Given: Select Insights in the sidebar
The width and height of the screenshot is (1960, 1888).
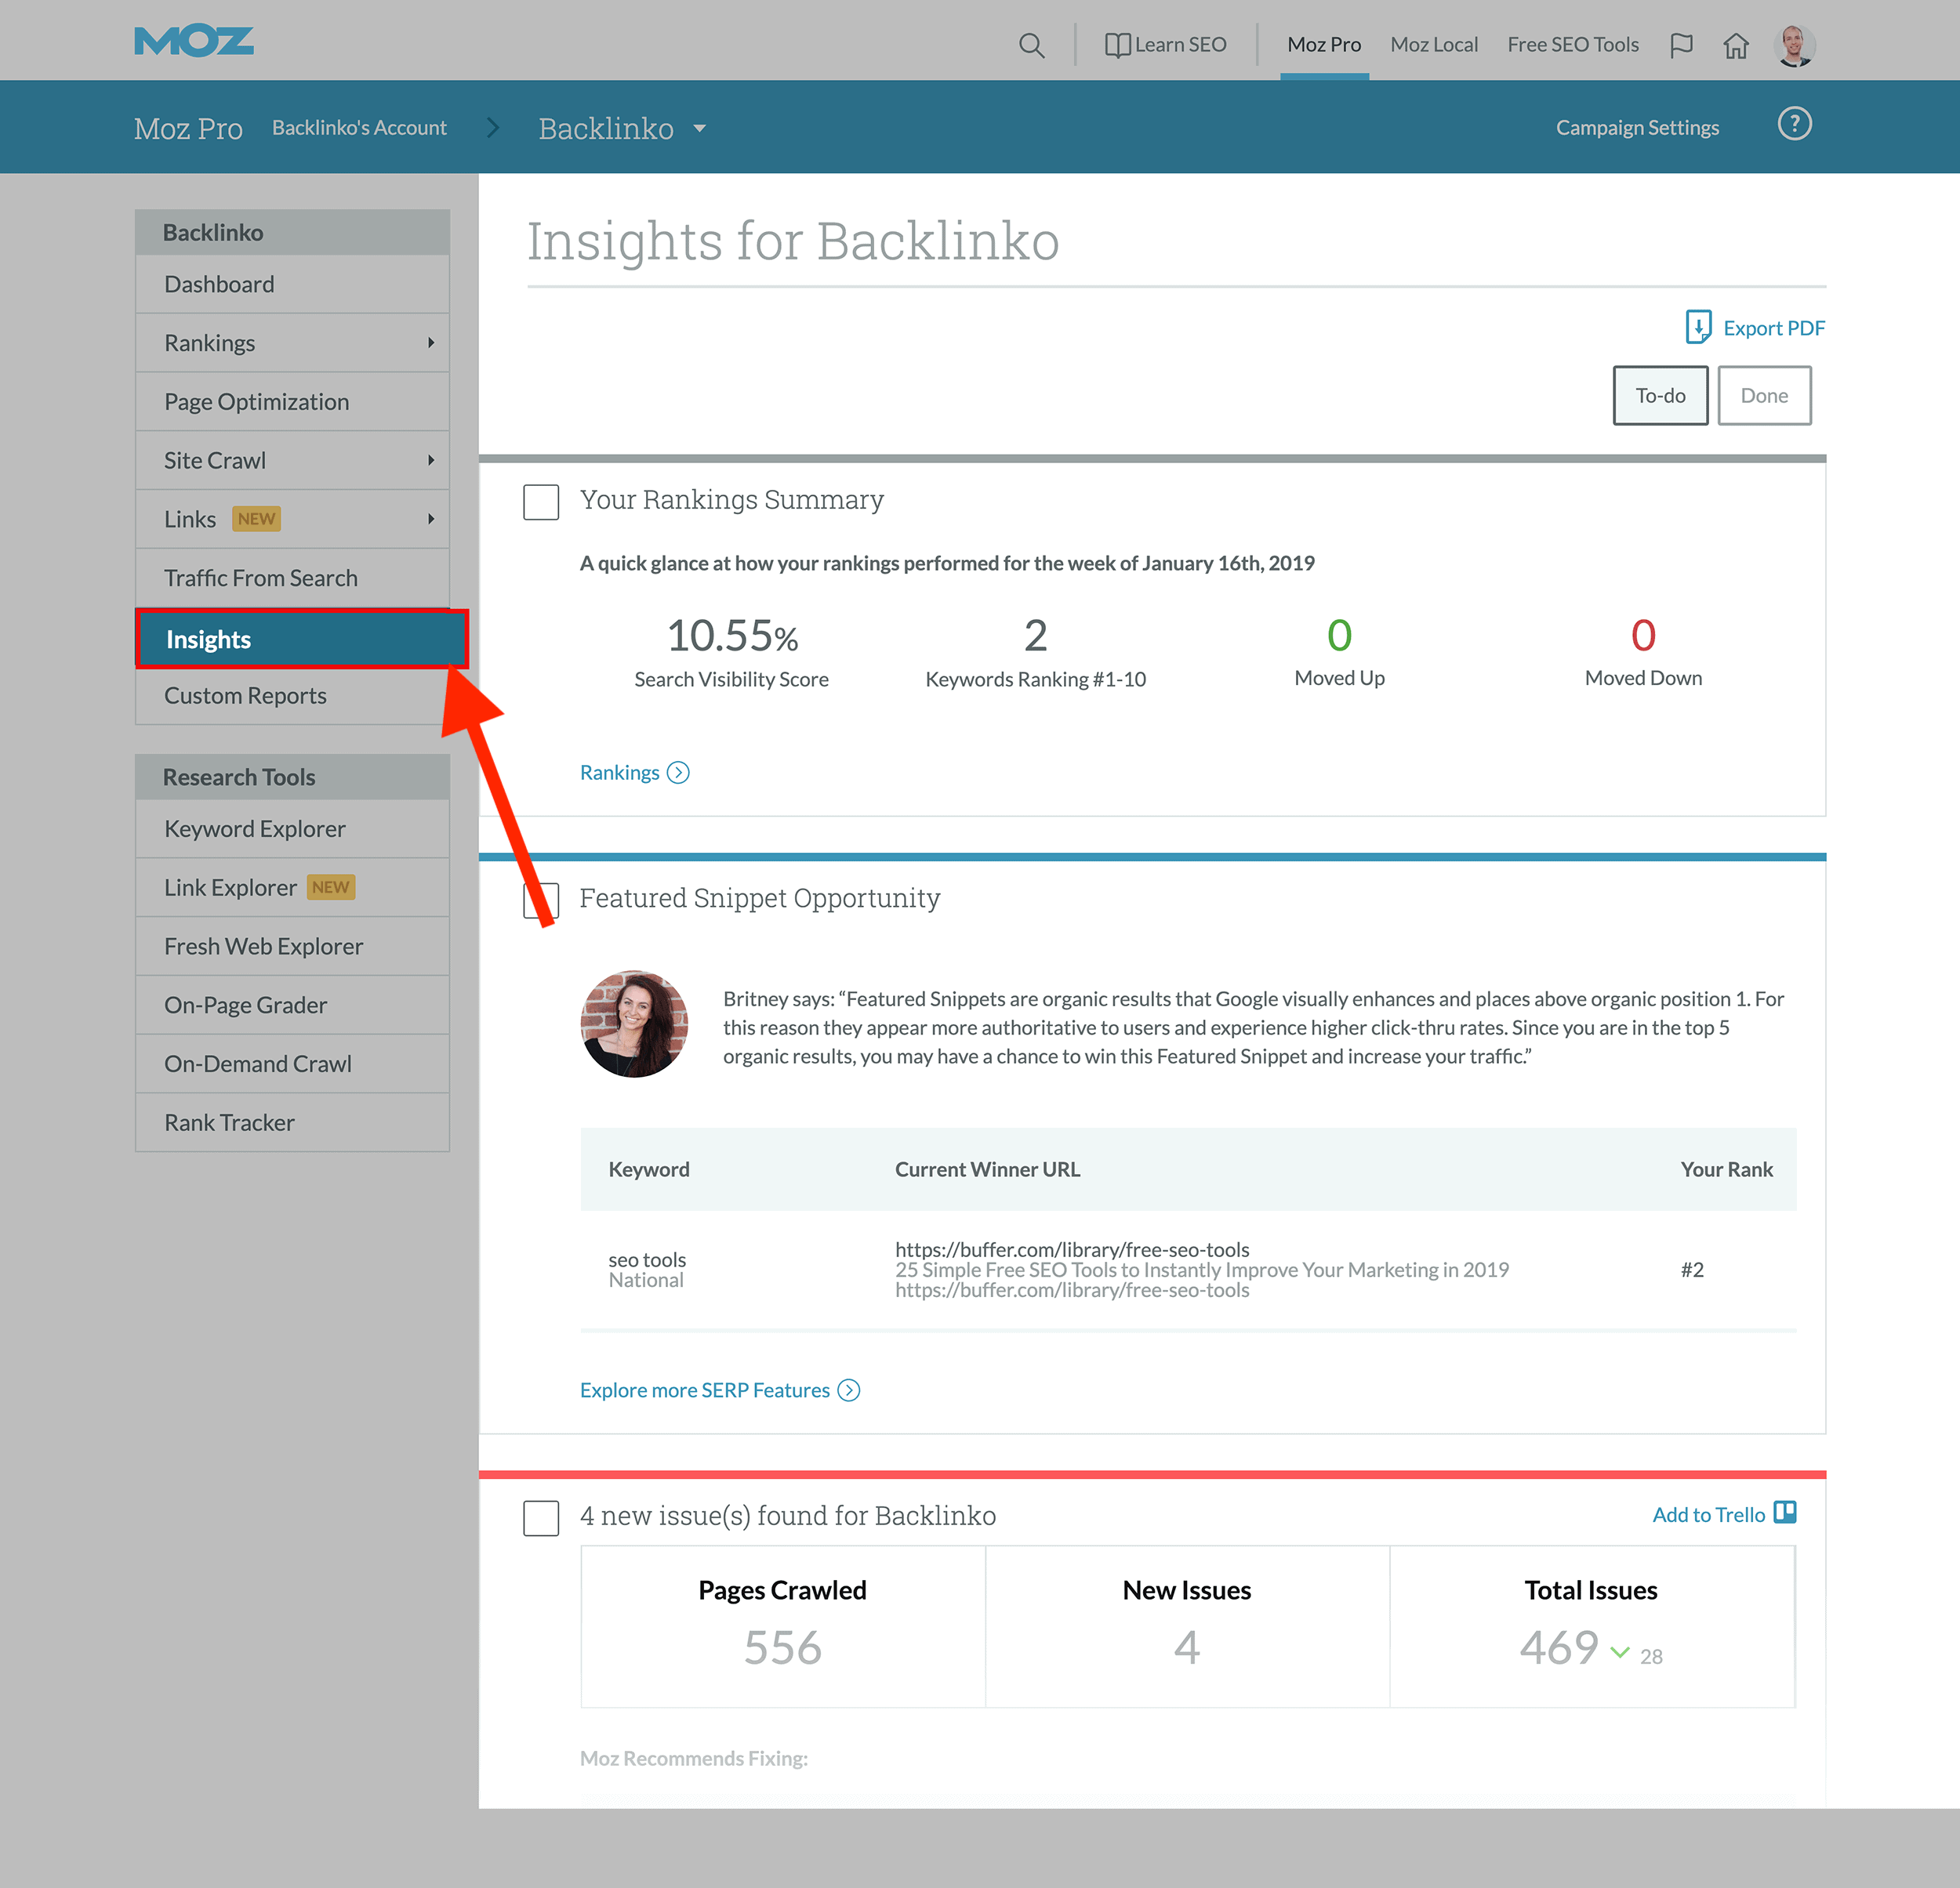Looking at the screenshot, I should [x=302, y=639].
